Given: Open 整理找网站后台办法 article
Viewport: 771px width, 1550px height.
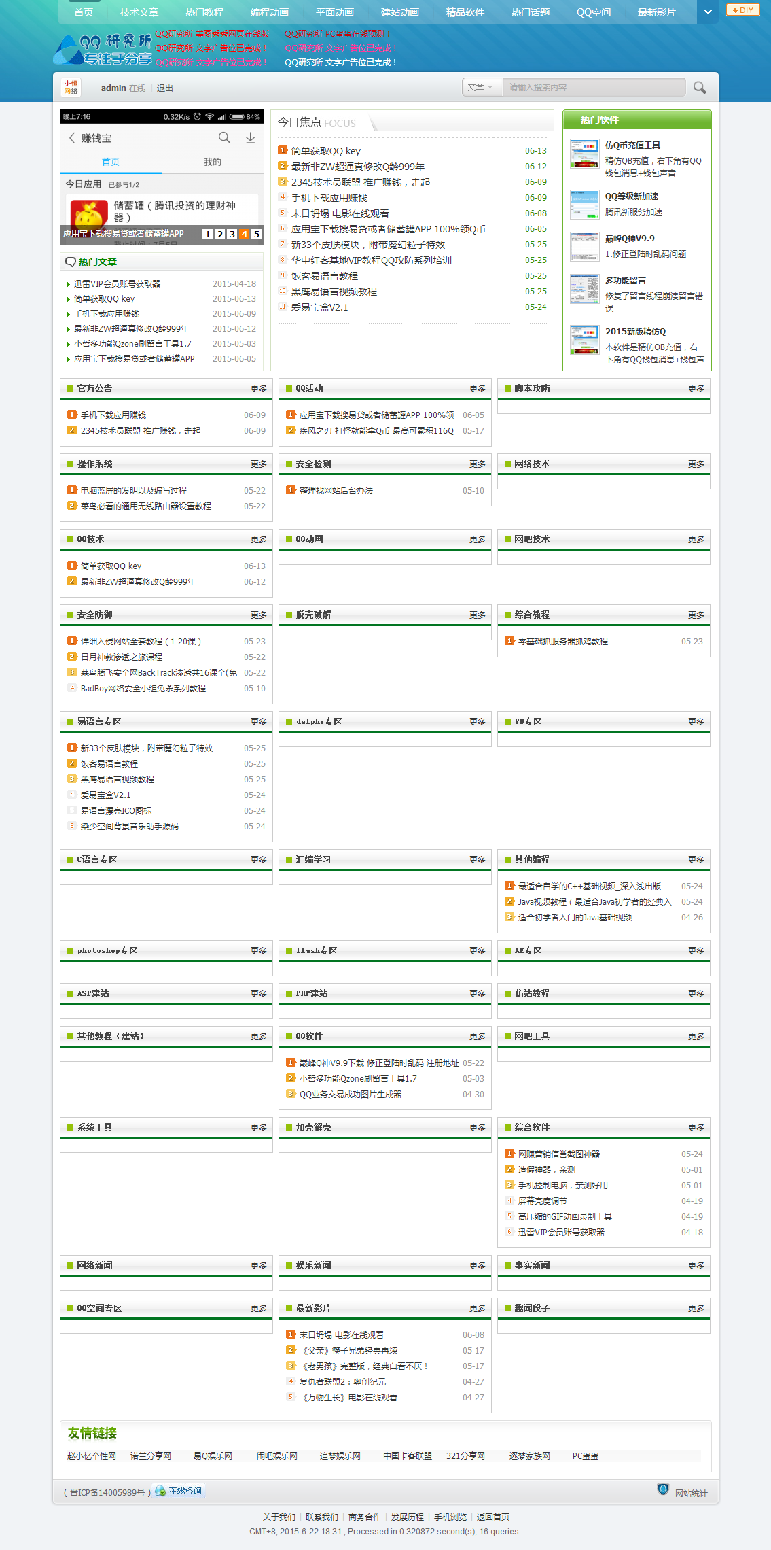Looking at the screenshot, I should pyautogui.click(x=336, y=491).
